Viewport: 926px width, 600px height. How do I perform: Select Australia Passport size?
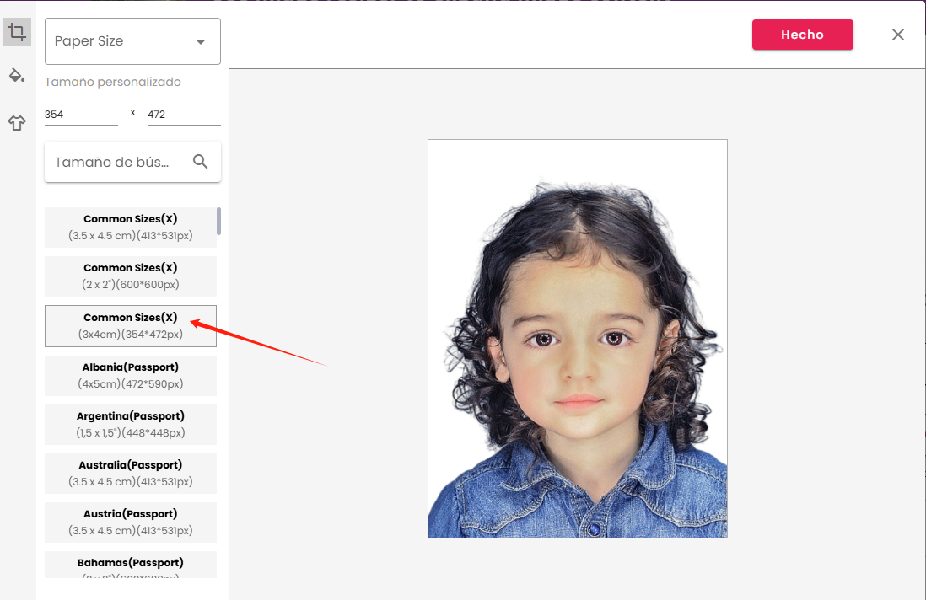131,473
